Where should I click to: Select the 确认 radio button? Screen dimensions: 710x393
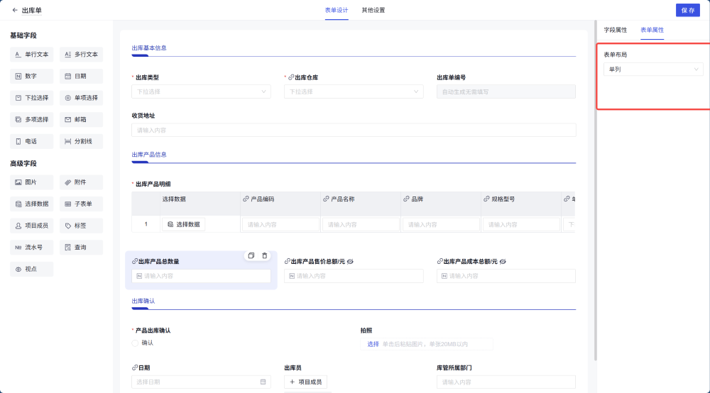tap(136, 343)
